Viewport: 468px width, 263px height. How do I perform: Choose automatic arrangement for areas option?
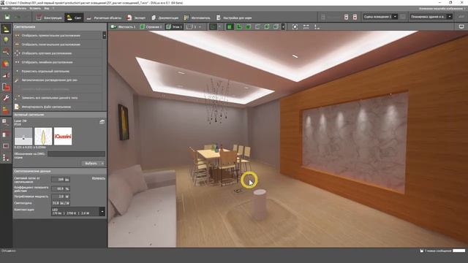(x=58, y=80)
